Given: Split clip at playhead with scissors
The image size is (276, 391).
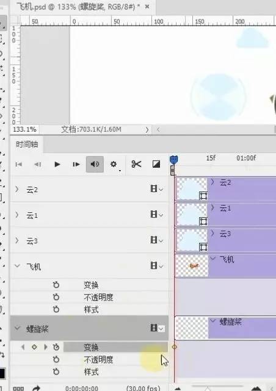Looking at the screenshot, I should tap(136, 164).
